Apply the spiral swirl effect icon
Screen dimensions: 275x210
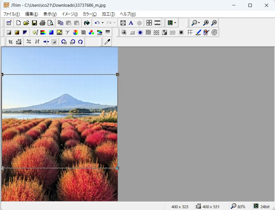215,32
